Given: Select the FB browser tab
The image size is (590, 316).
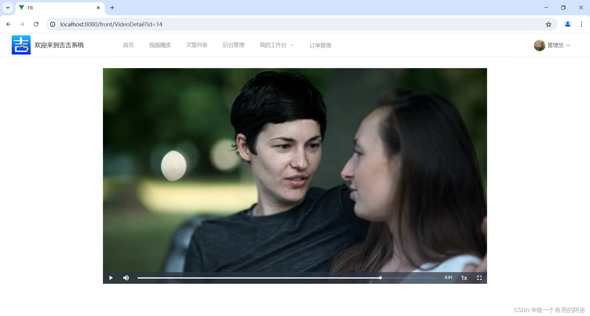Looking at the screenshot, I should click(x=60, y=8).
